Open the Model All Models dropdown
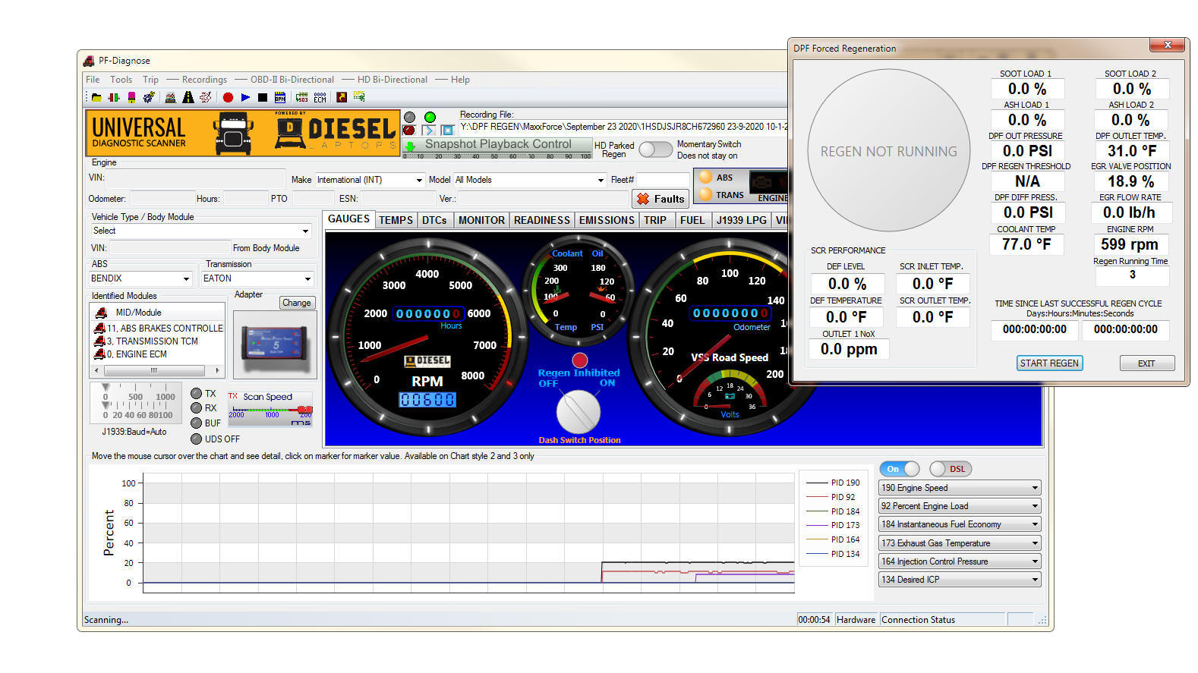 pos(530,180)
